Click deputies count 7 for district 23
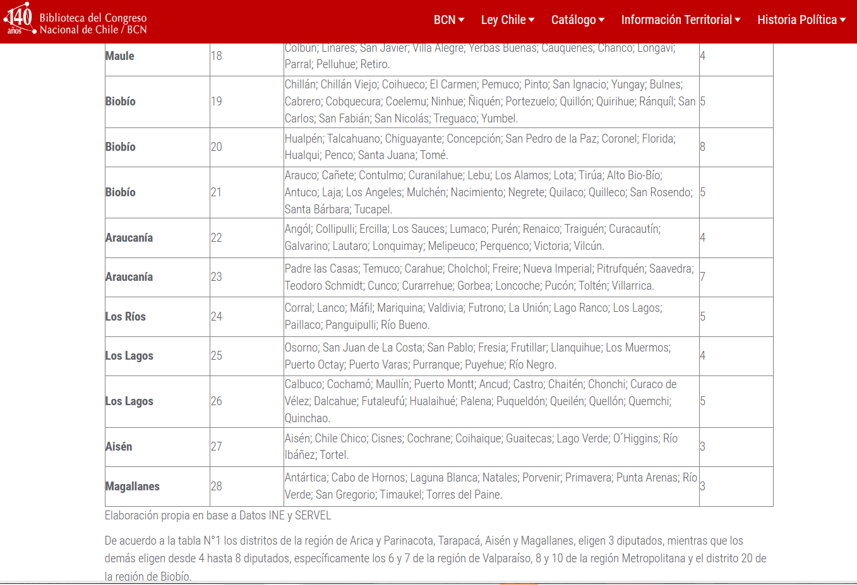 (x=736, y=277)
